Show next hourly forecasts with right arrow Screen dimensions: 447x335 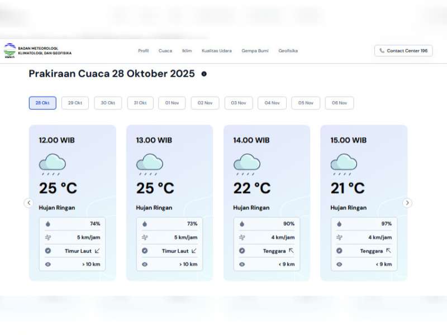pyautogui.click(x=407, y=203)
